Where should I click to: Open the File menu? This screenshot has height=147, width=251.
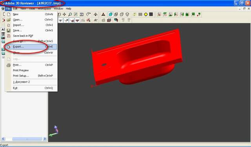coord(8,9)
